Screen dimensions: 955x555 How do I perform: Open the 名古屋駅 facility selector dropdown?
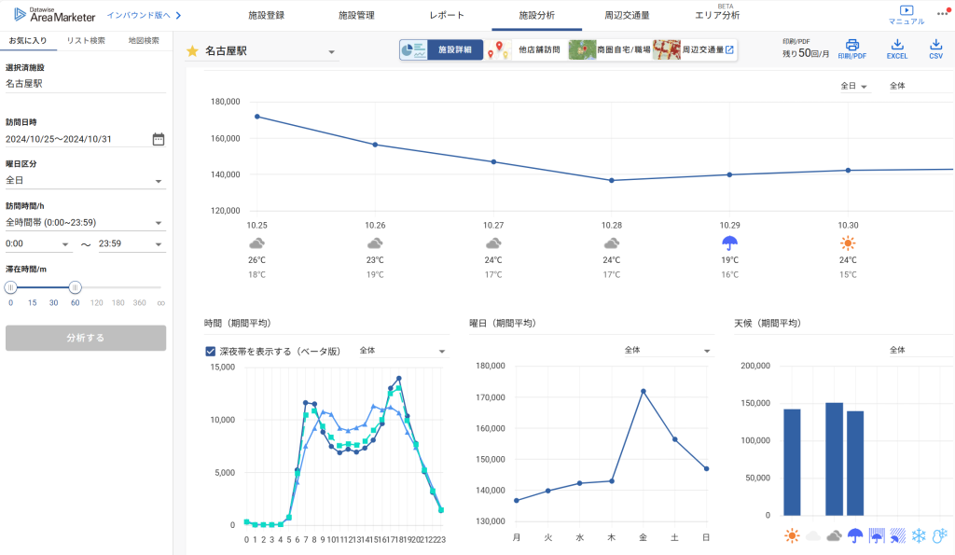[x=331, y=52]
